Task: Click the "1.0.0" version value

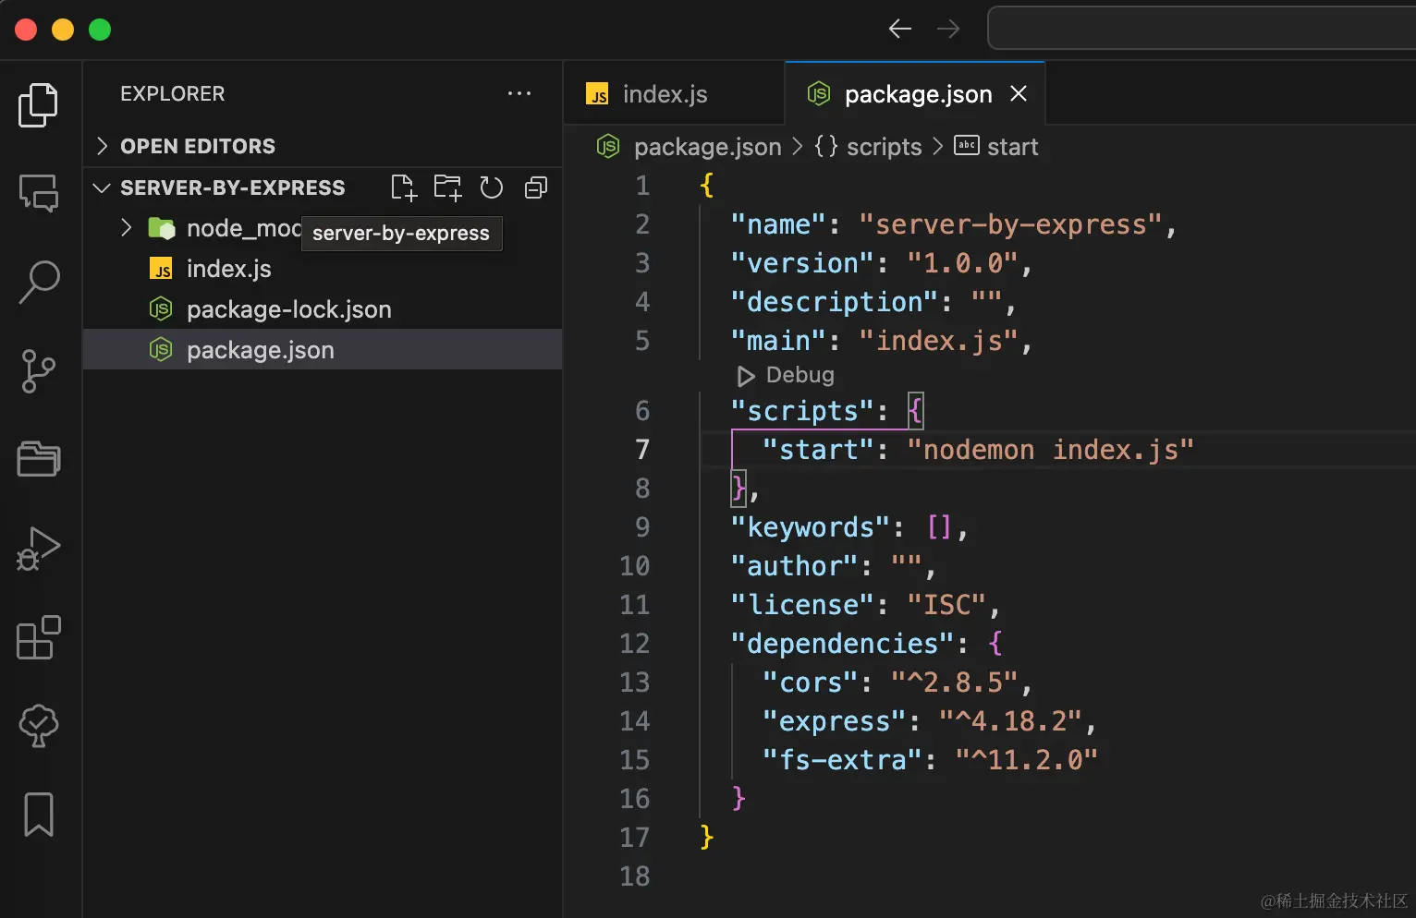Action: point(962,263)
